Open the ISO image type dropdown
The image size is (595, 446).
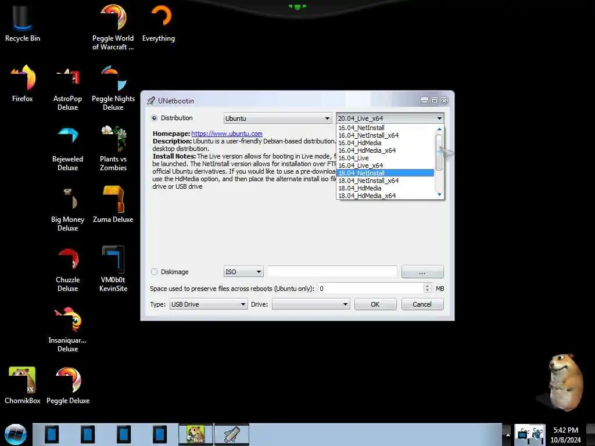[243, 272]
